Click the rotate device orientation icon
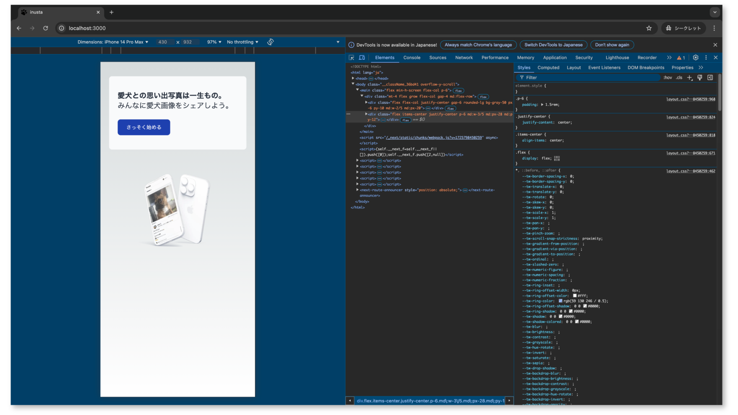Screen dimensions: 738x415 click(x=271, y=42)
